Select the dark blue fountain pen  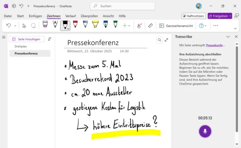[105, 24]
